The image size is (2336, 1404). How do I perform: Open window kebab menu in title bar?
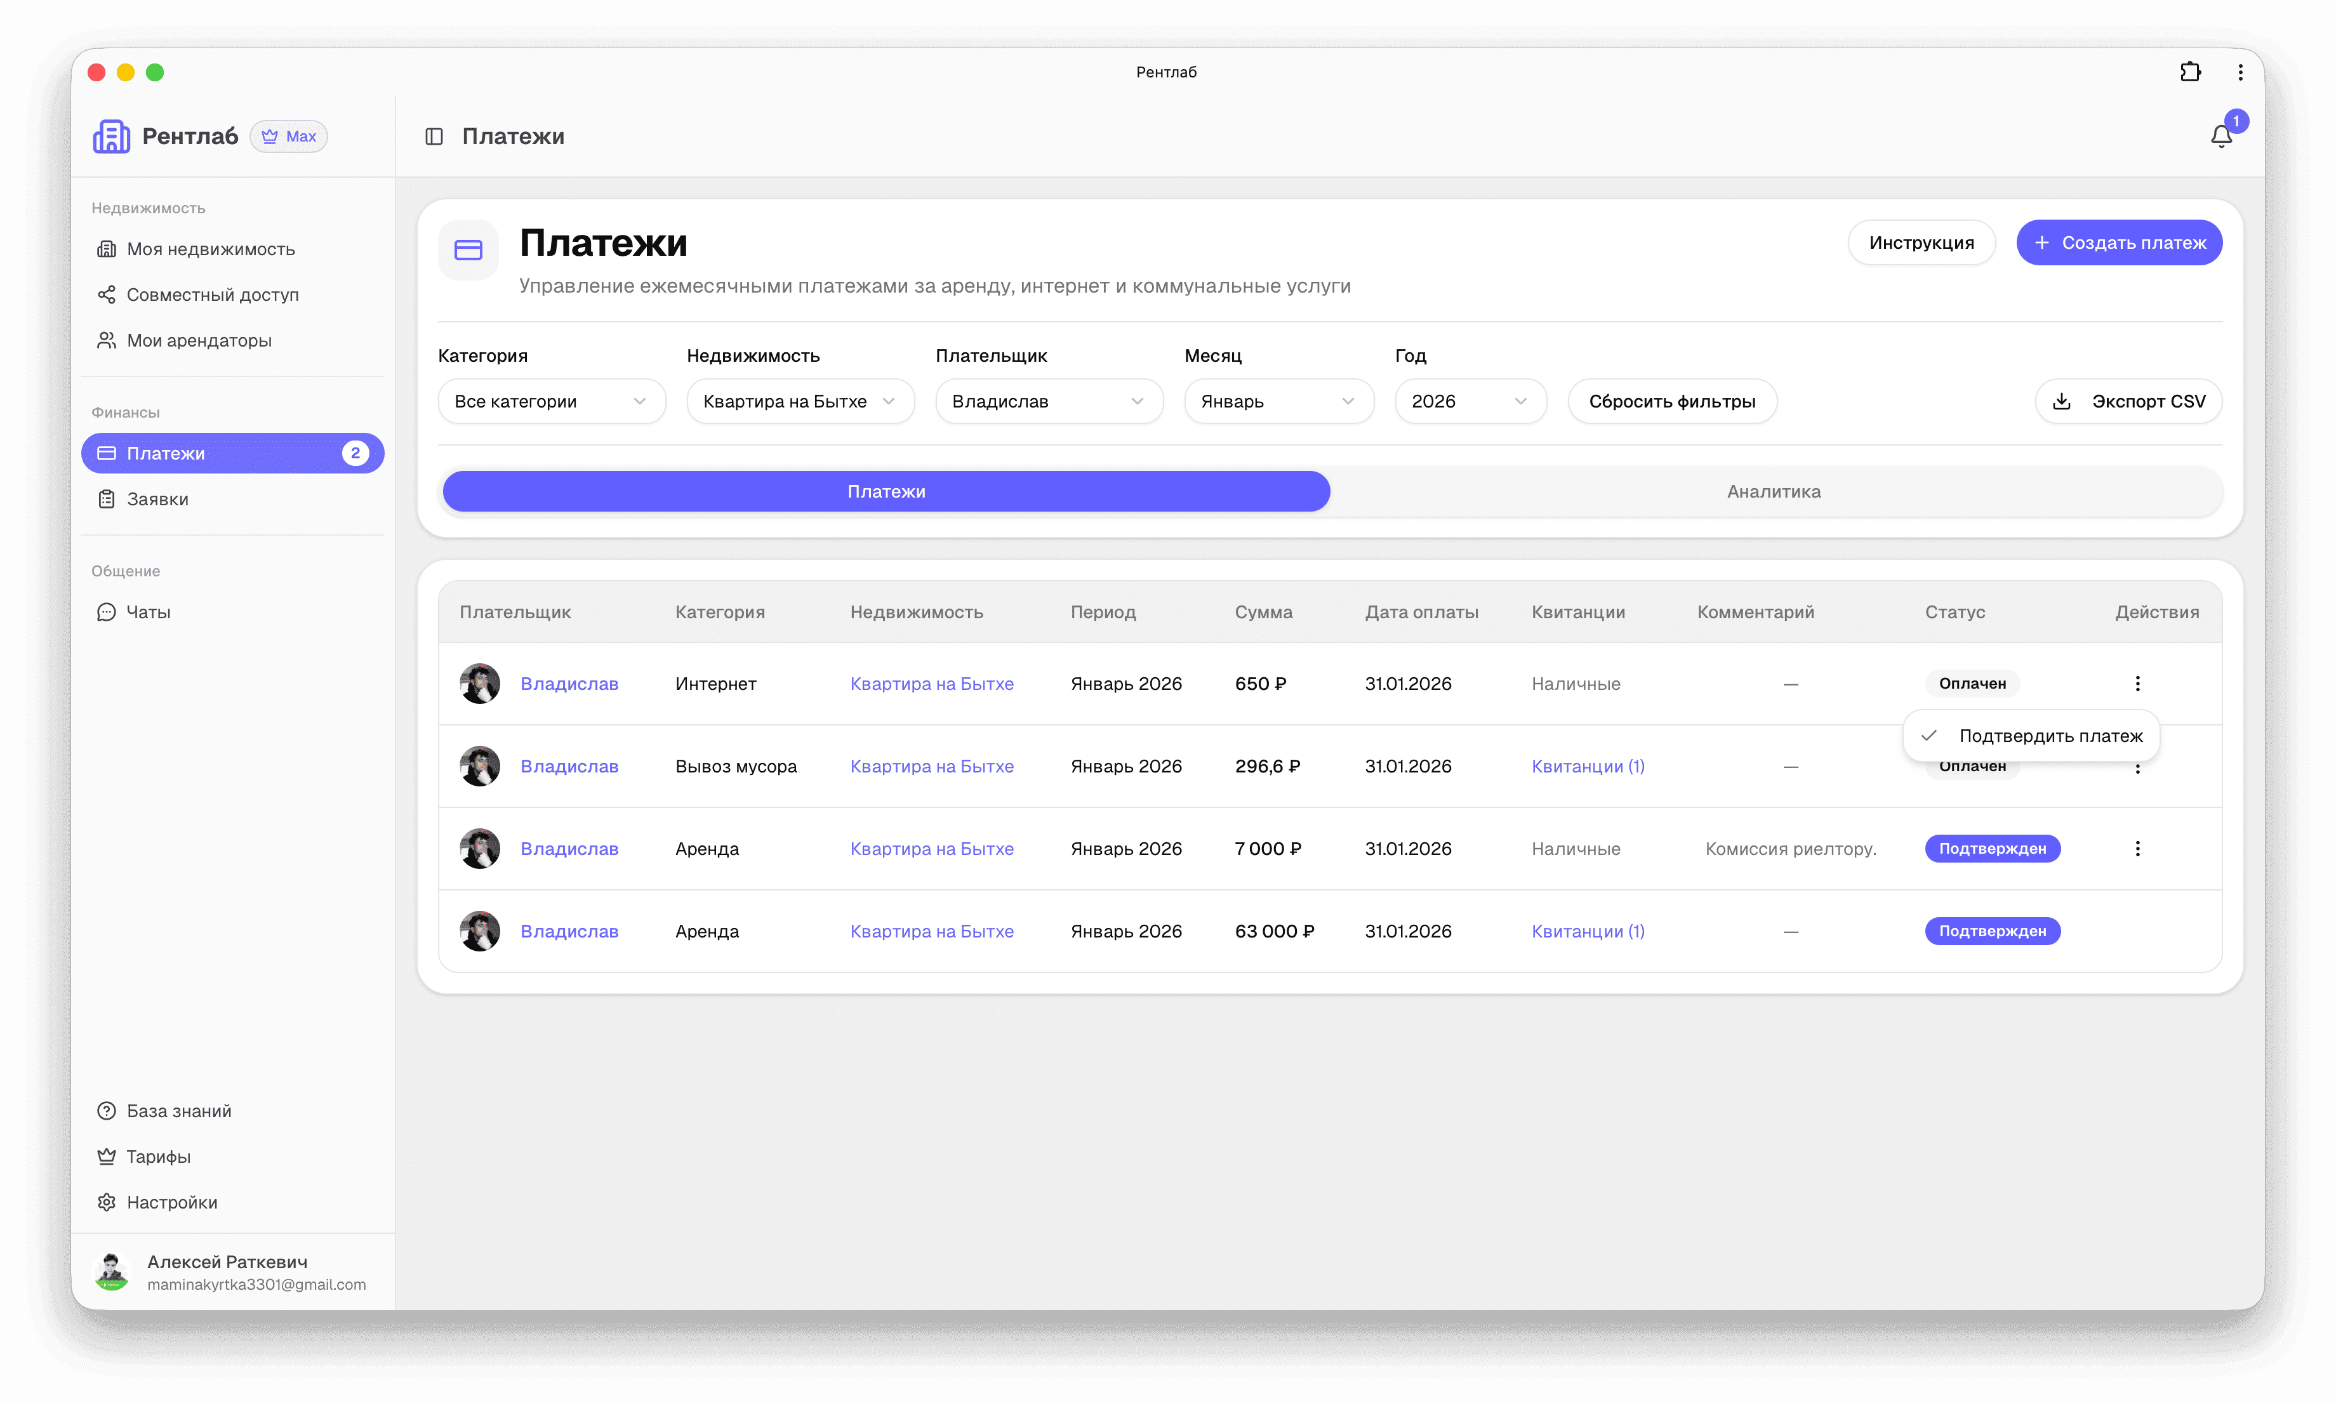click(x=2240, y=72)
